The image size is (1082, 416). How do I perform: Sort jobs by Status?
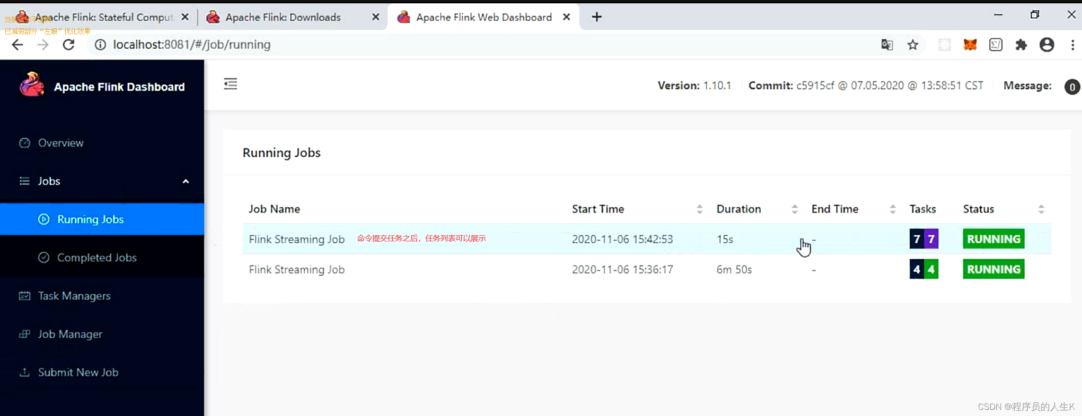pyautogui.click(x=1041, y=209)
